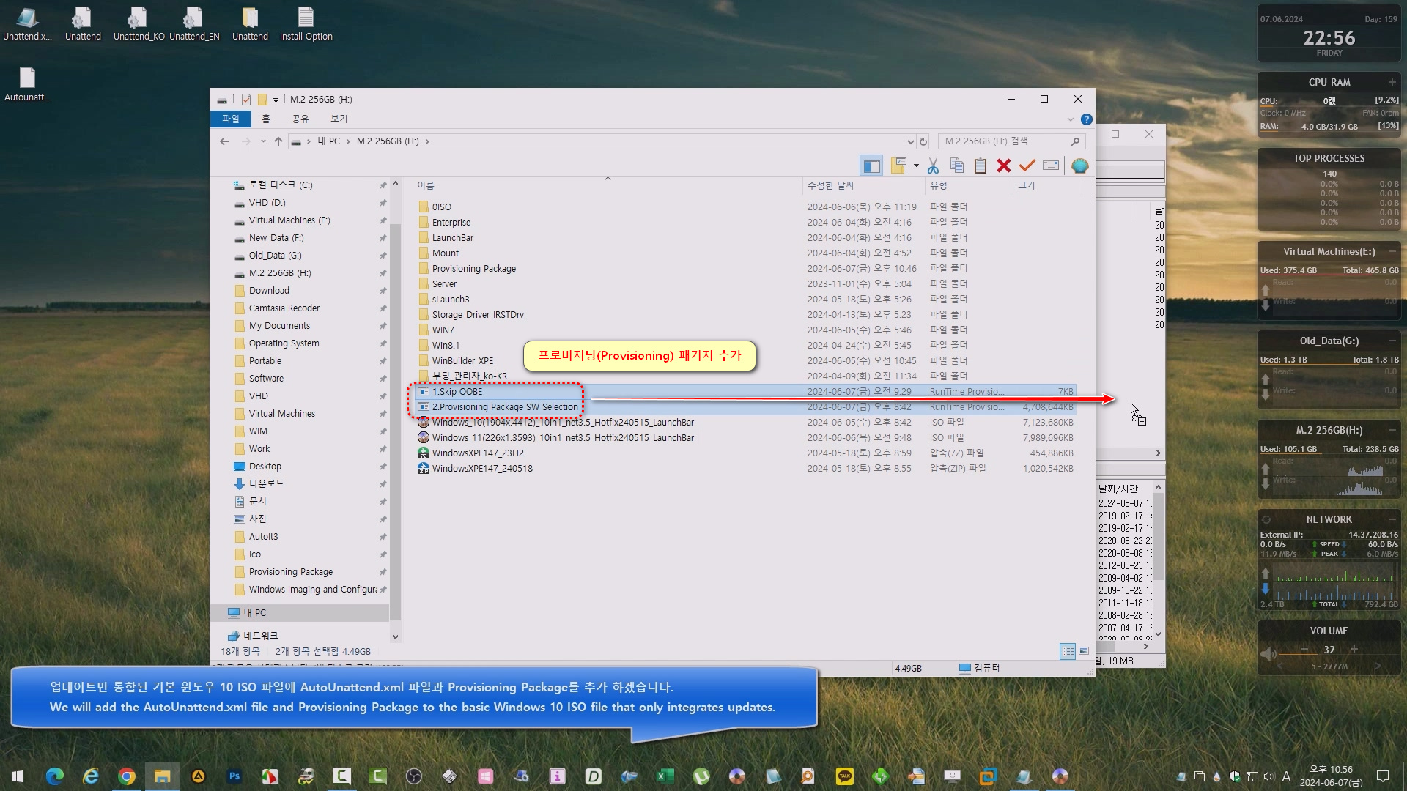Open folder options dropdown arrow in toolbar

[916, 166]
